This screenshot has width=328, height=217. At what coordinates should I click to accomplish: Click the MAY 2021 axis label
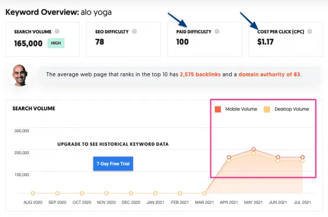[x=253, y=202]
